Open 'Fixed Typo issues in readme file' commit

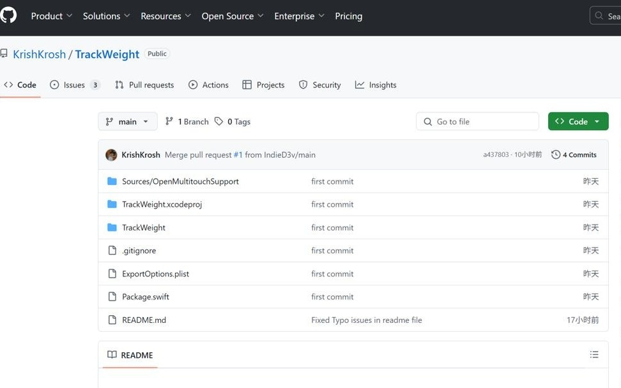coord(366,320)
